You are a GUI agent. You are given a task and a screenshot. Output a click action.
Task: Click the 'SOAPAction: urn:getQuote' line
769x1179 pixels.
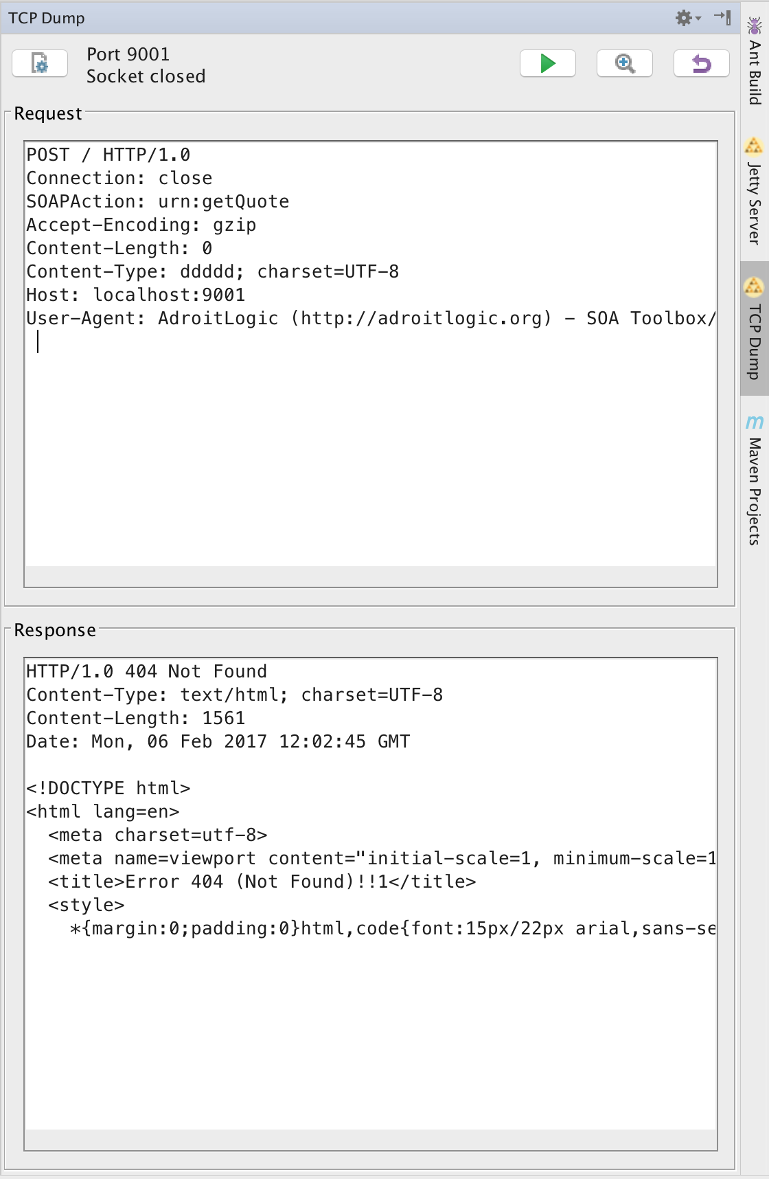pos(158,201)
